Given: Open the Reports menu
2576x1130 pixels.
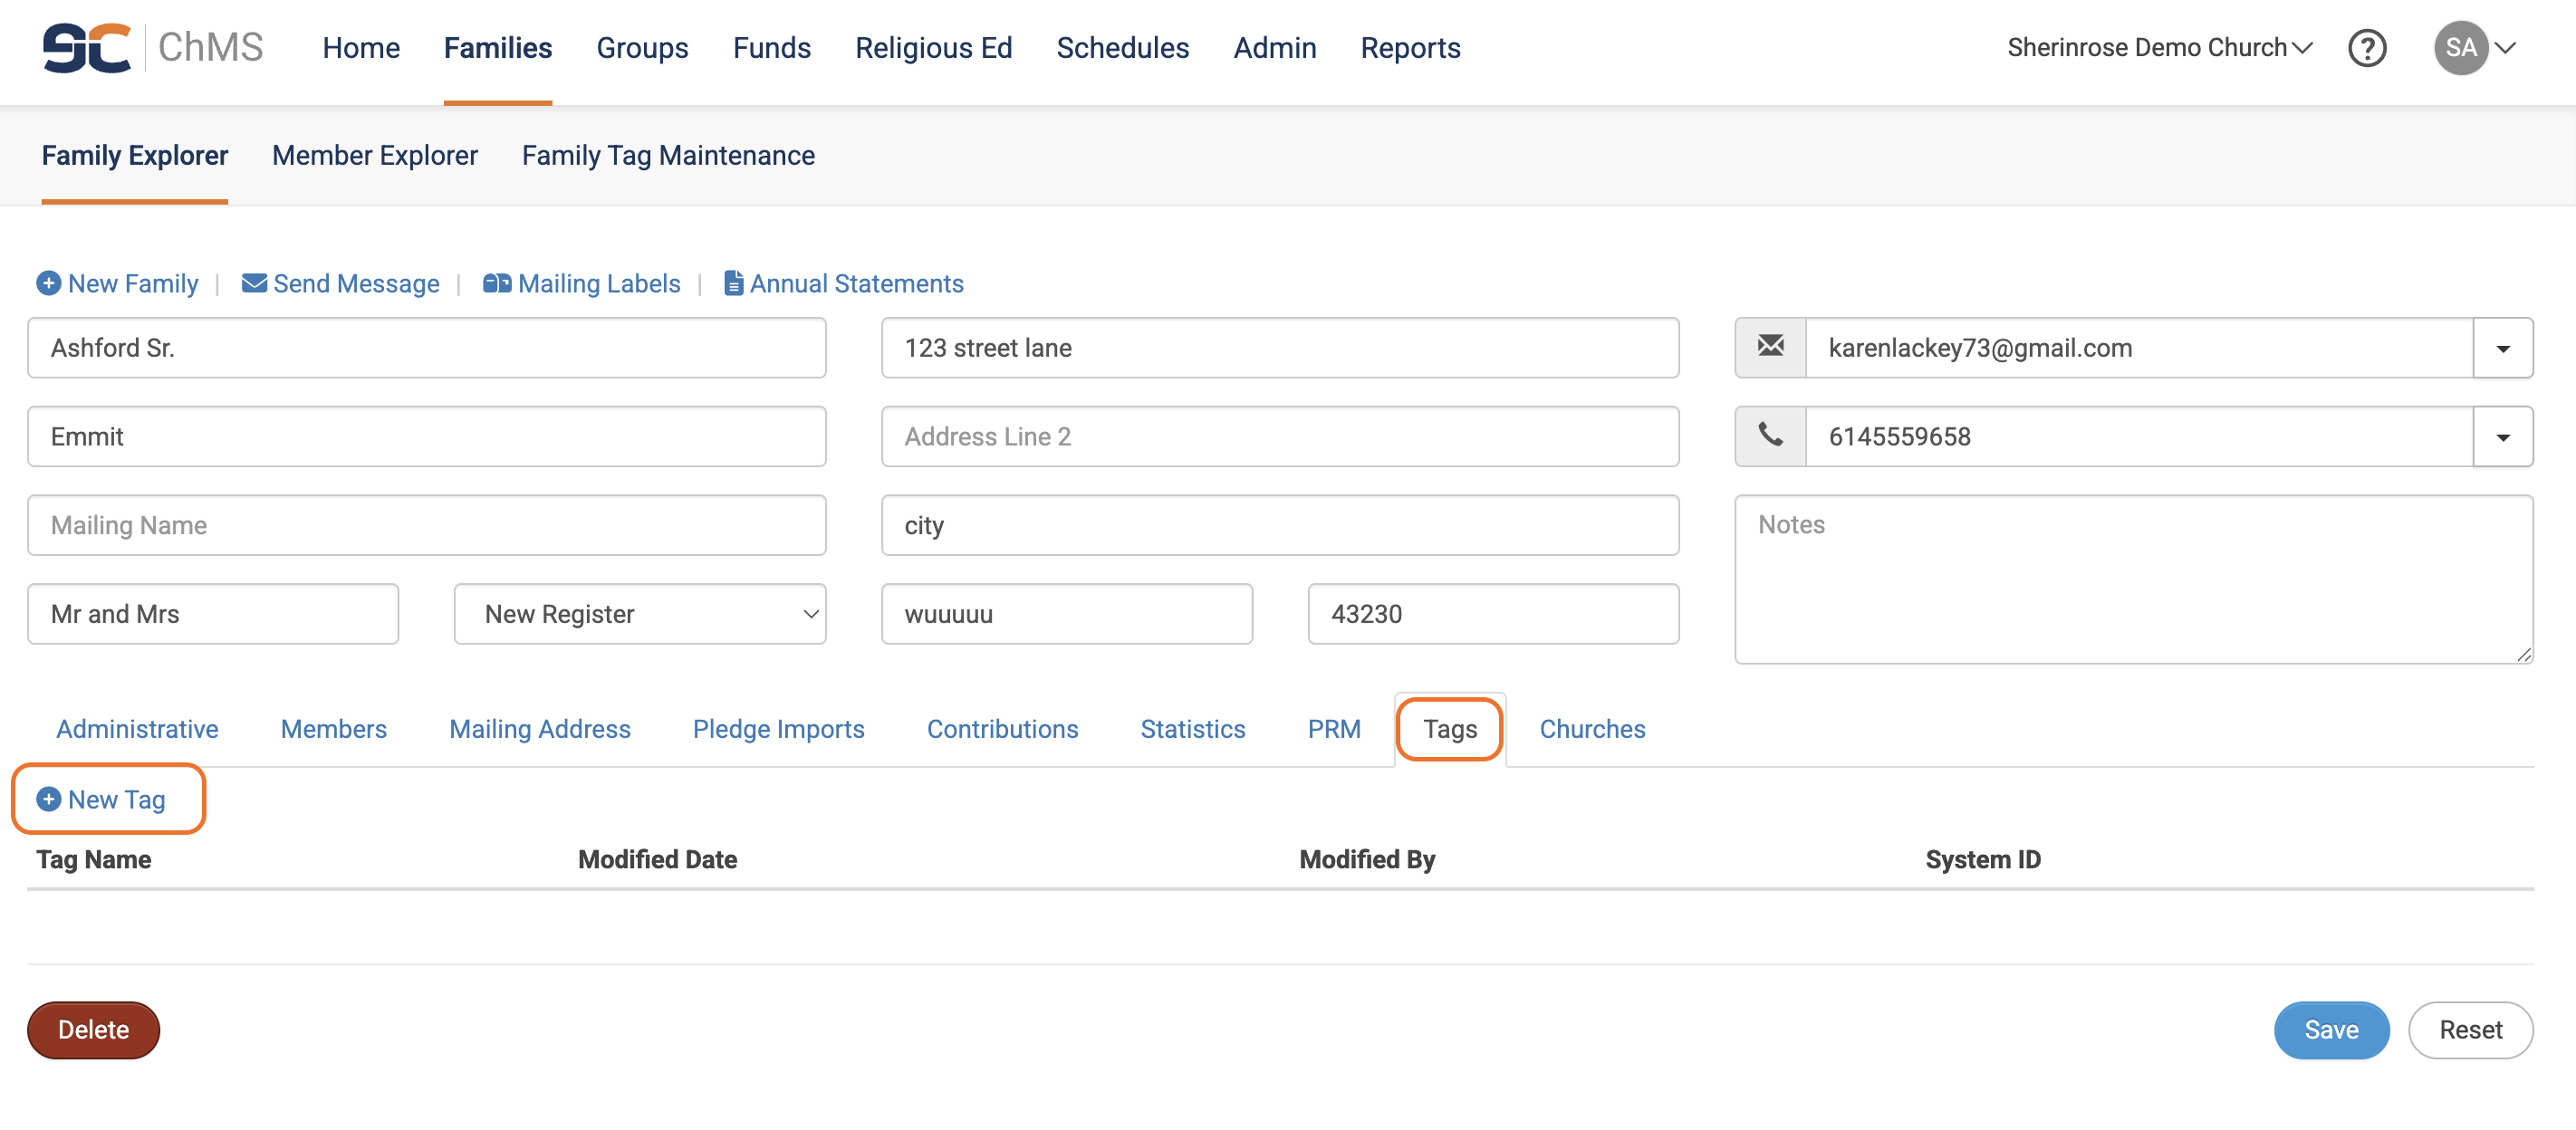Looking at the screenshot, I should tap(1410, 47).
